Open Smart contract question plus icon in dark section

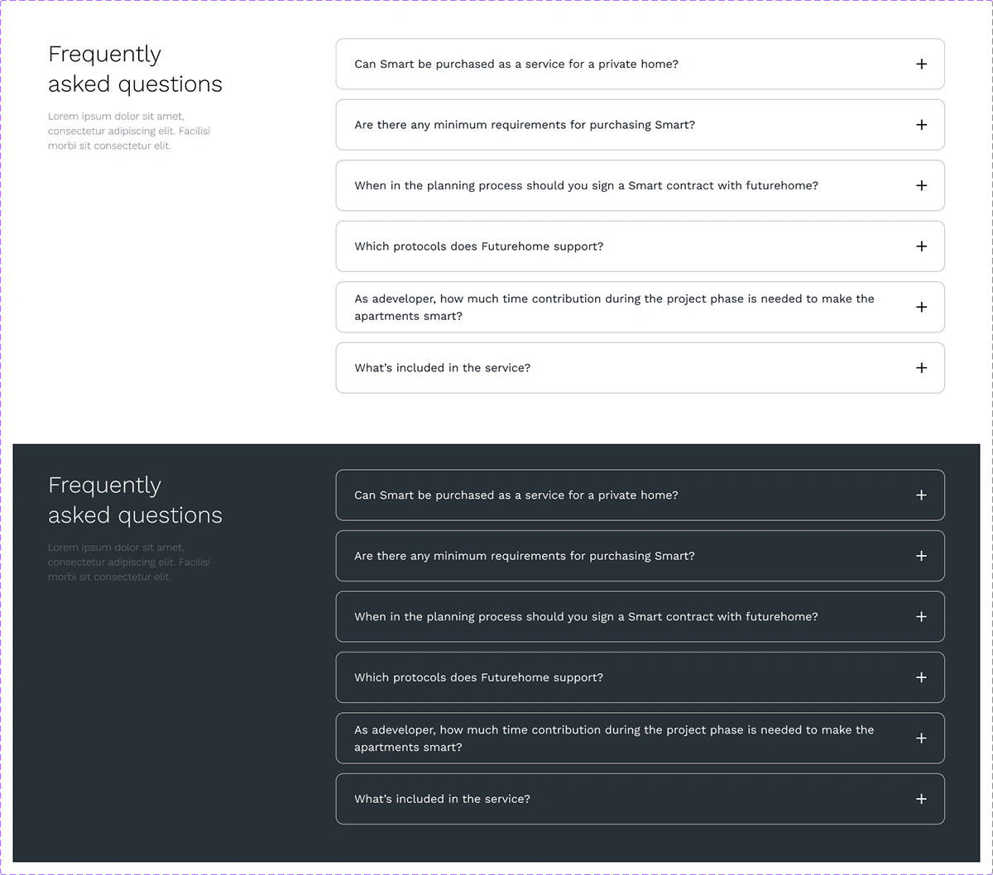coord(921,617)
